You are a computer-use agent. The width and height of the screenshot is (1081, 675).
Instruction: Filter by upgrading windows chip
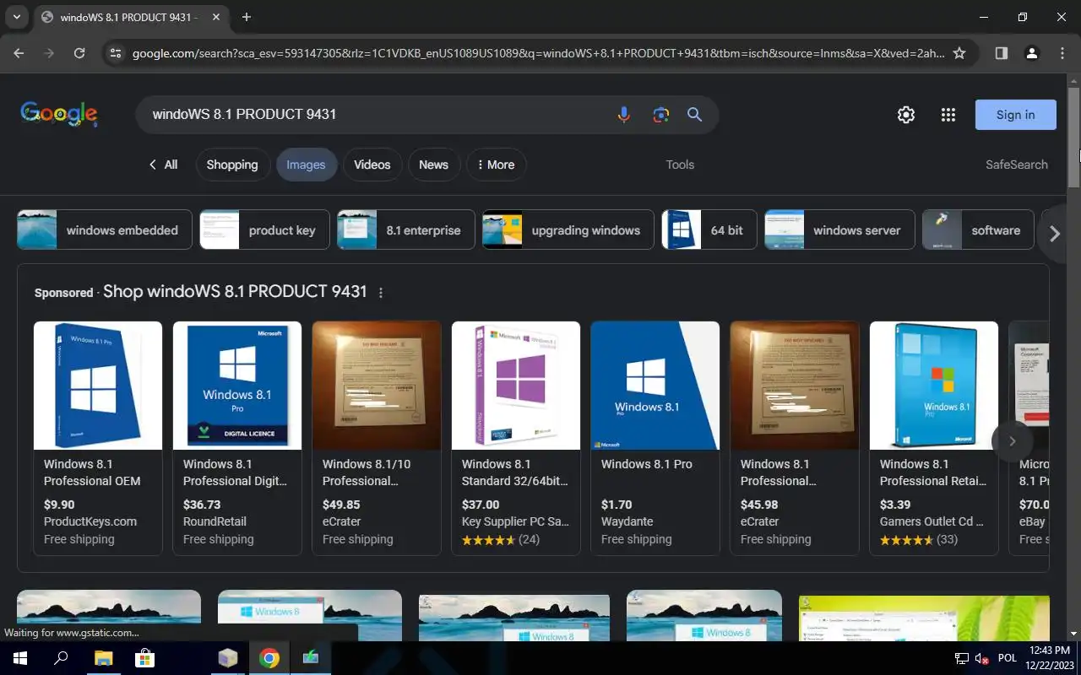(568, 229)
